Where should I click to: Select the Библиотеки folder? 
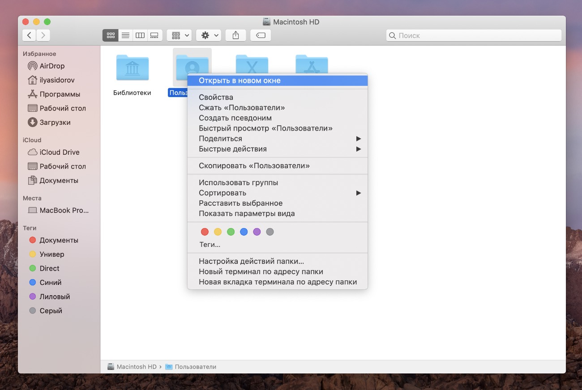click(133, 68)
